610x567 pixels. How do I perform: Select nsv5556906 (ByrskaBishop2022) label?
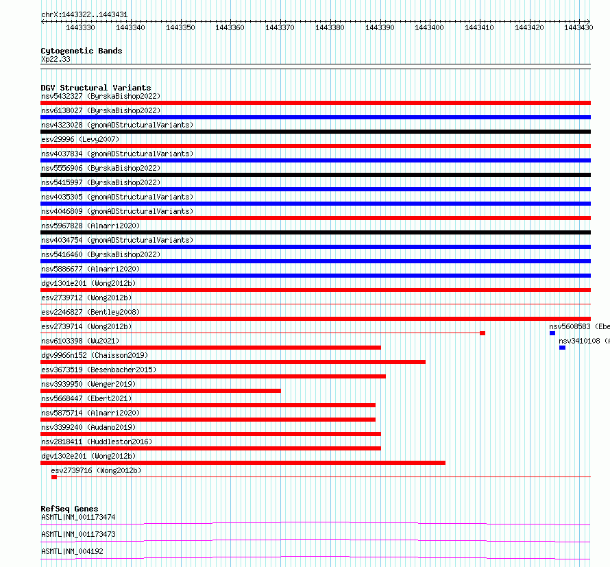pyautogui.click(x=101, y=168)
